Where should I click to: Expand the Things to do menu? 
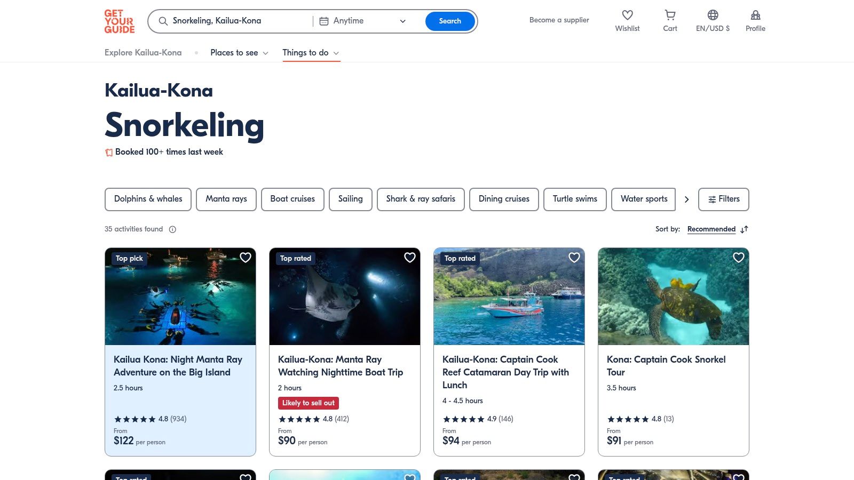[x=311, y=53]
